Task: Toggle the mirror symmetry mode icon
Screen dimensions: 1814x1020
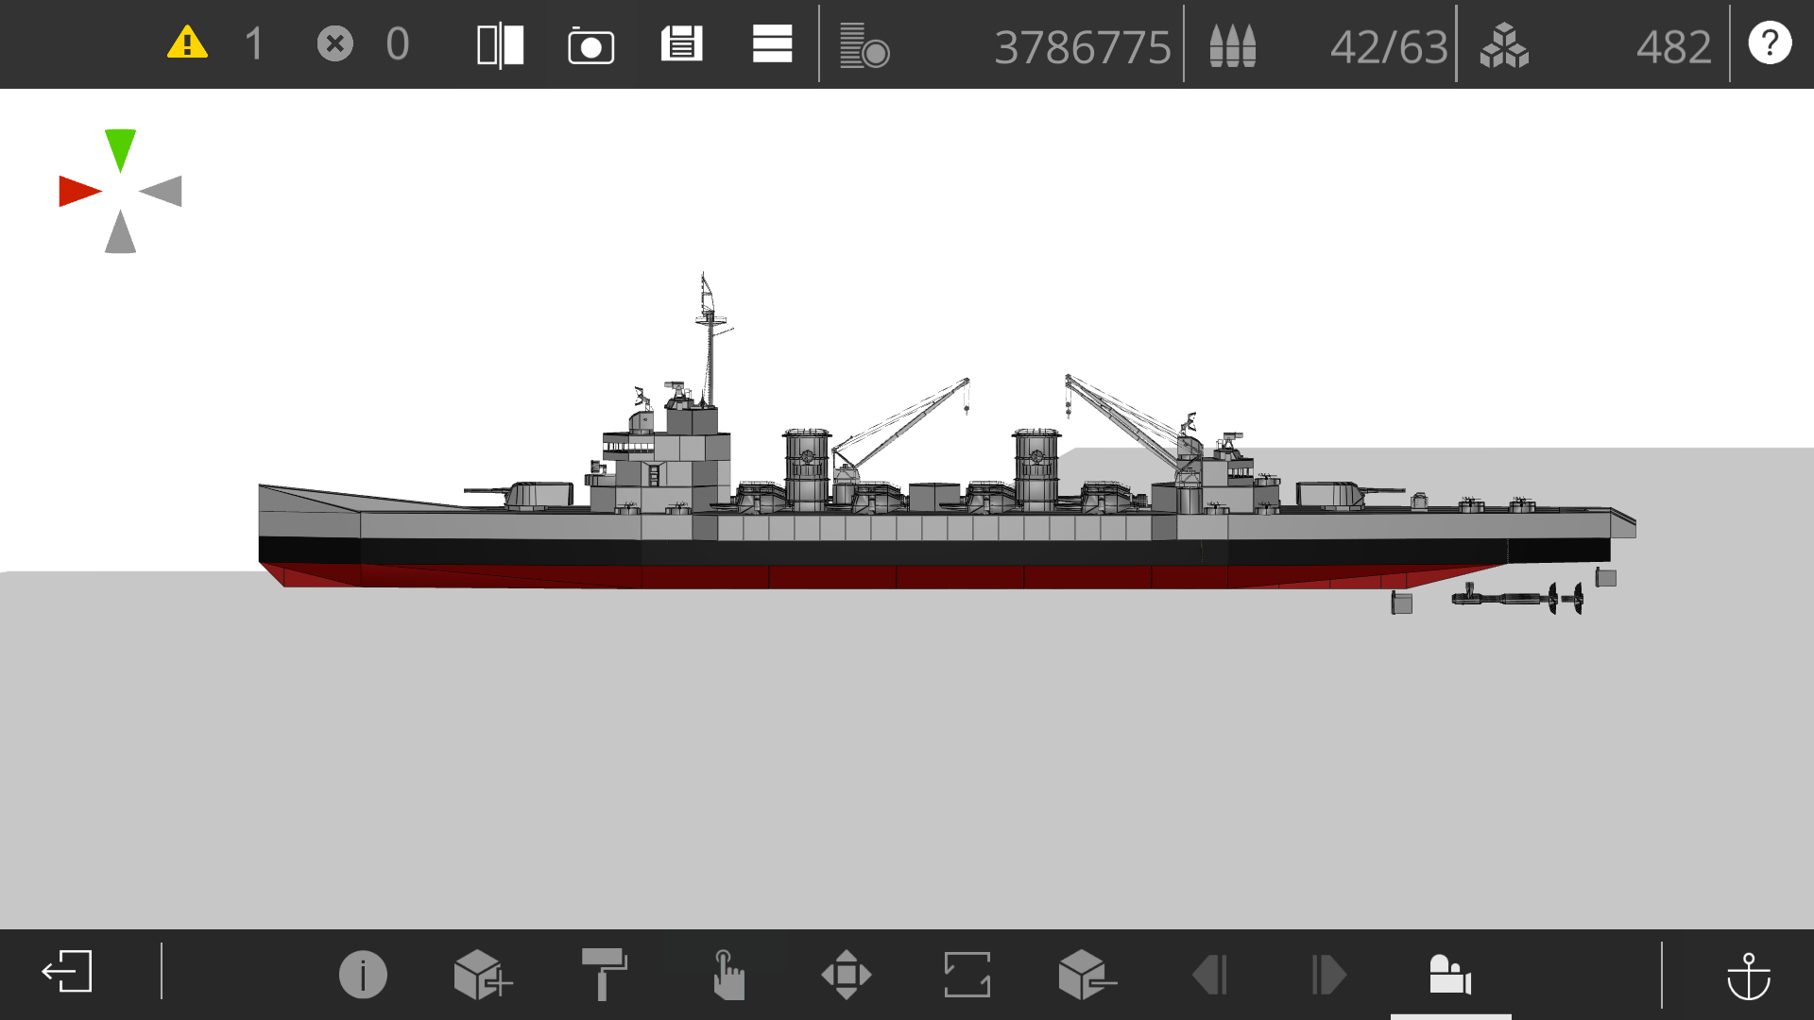Action: point(500,45)
